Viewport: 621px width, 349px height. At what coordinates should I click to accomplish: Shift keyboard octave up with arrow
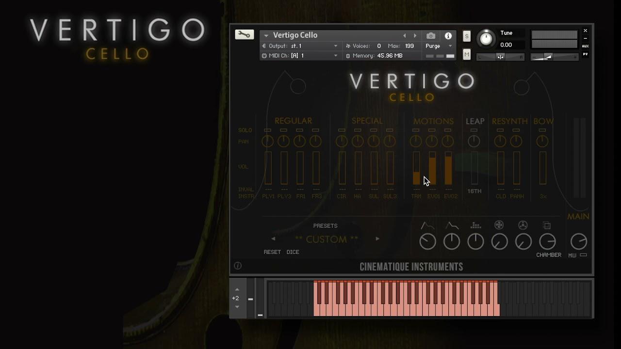pyautogui.click(x=237, y=289)
